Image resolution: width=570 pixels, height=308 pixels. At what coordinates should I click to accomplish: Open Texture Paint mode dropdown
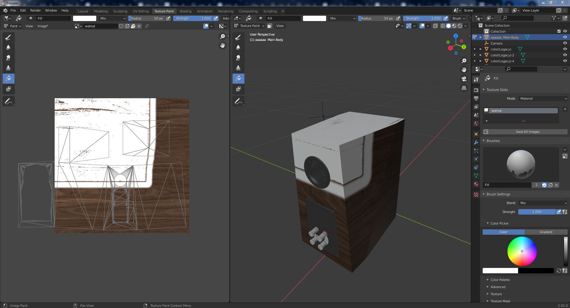249,26
